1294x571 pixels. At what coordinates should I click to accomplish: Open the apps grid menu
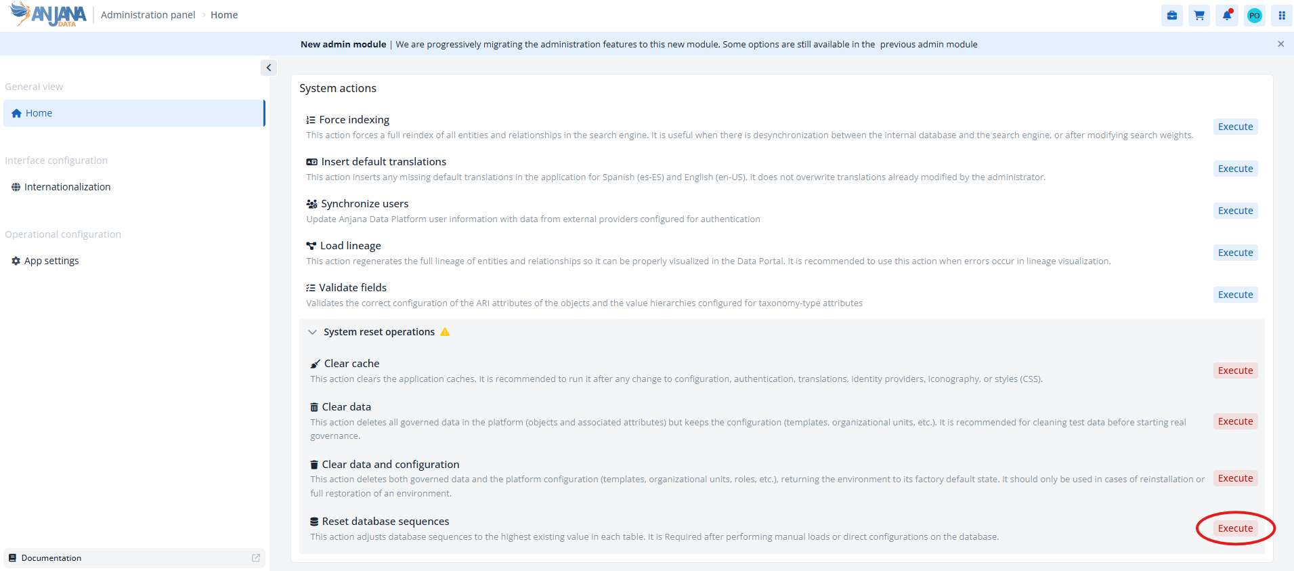coord(1282,16)
